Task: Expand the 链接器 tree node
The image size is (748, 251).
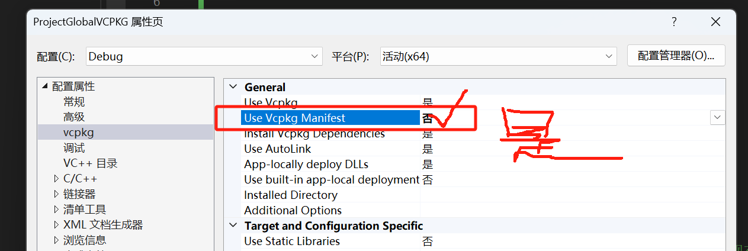Action: [x=56, y=194]
